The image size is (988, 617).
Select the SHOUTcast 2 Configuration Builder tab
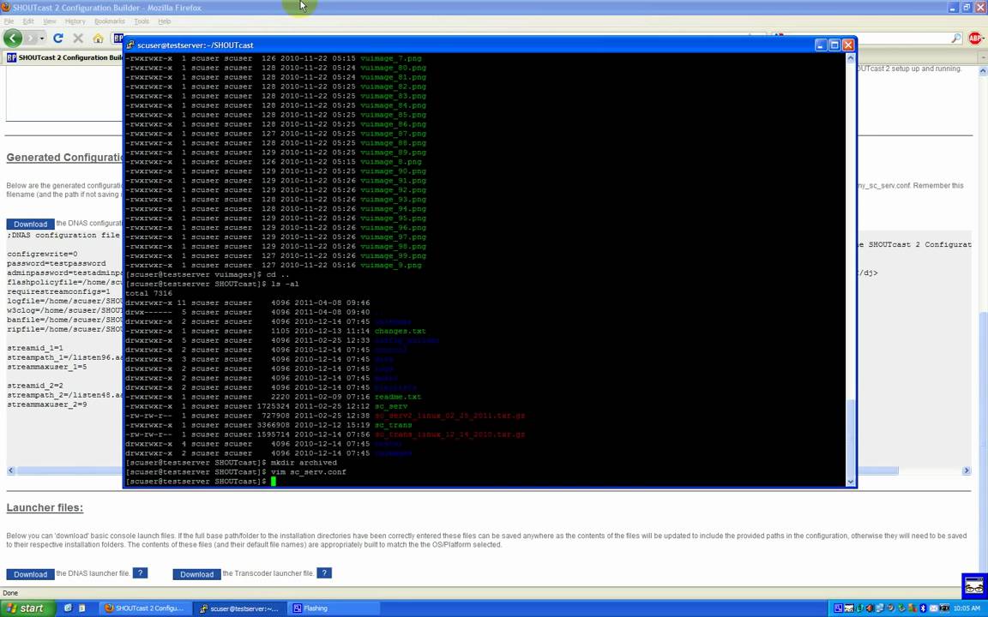pos(63,57)
